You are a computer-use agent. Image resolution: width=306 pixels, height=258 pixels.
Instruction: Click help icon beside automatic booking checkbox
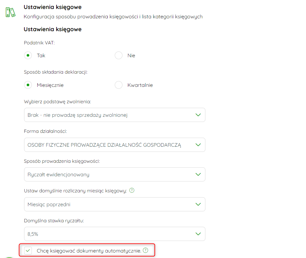146,250
